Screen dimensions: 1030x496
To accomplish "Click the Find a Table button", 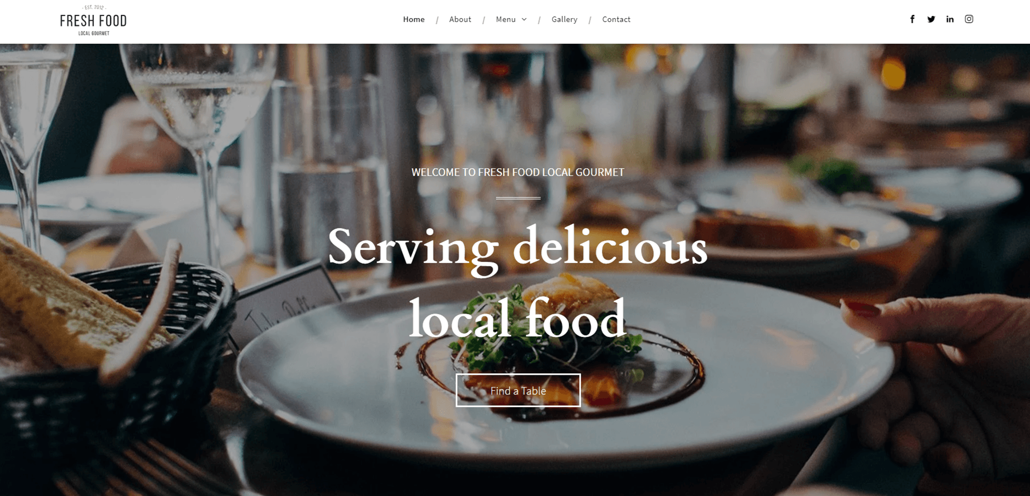I will [x=518, y=390].
